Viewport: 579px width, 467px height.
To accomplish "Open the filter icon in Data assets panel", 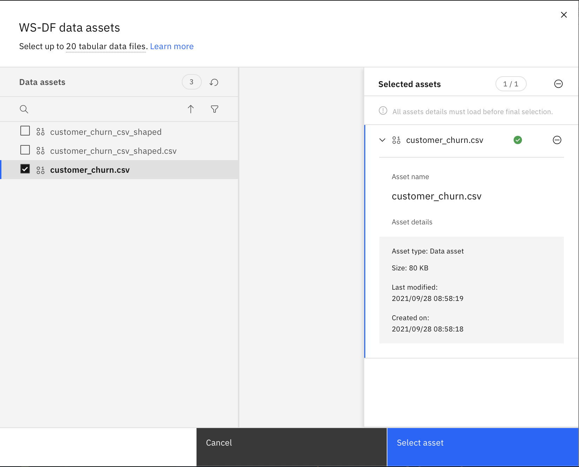I will coord(214,109).
